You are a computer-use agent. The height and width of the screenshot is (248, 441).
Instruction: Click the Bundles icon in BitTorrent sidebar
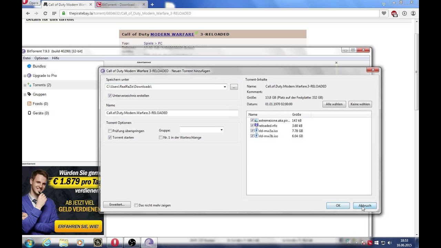pyautogui.click(x=29, y=66)
